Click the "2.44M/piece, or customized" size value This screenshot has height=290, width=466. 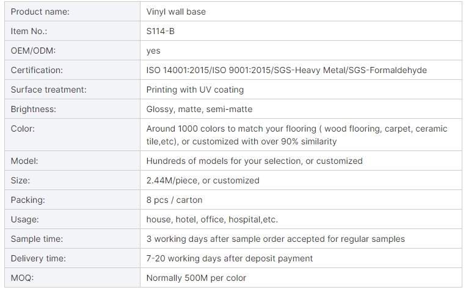click(203, 180)
